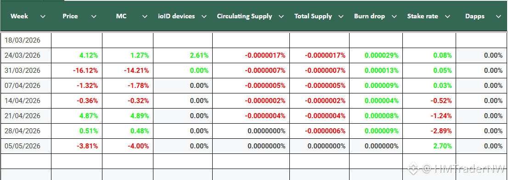Click the -1.32% price cell
The height and width of the screenshot is (180, 508).
coord(77,86)
